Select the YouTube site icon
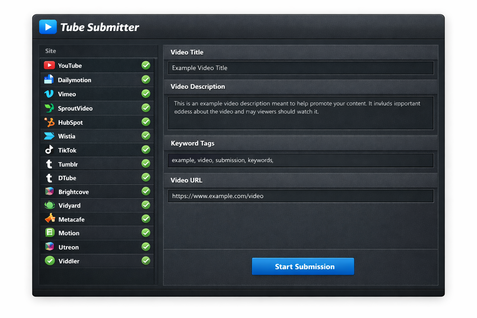477x318 pixels. (49, 65)
